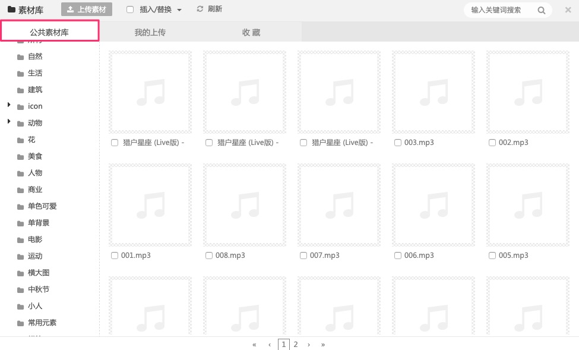Viewport: 579px width, 350px height.
Task: Open the 收藏 tab
Action: coord(251,32)
